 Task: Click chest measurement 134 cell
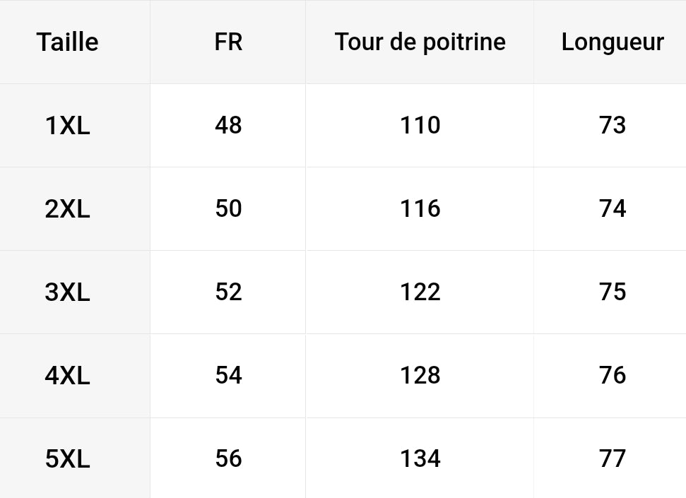420,458
